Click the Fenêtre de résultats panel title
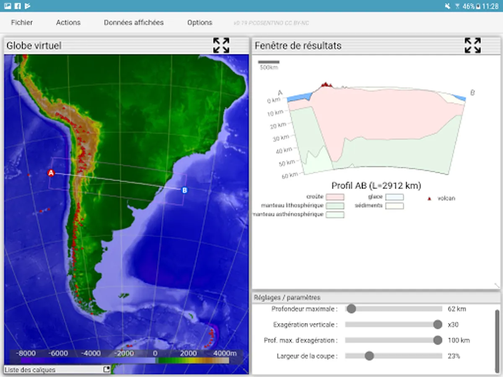This screenshot has height=377, width=503. tap(298, 46)
